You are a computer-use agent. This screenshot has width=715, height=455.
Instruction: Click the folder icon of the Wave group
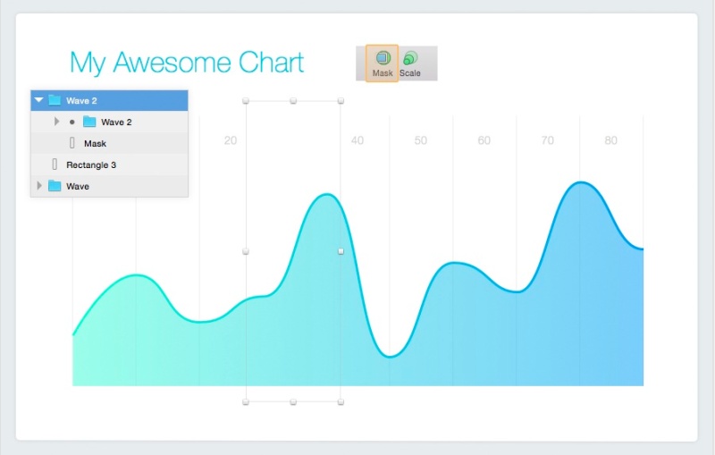tap(55, 186)
